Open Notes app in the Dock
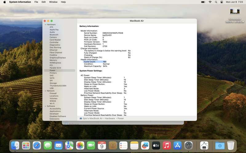The width and height of the screenshot is (246, 153). click(x=134, y=145)
